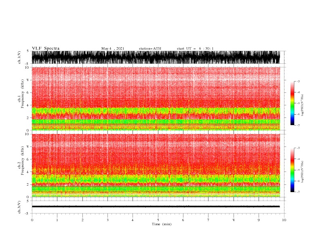Click the "-7" tick on ch.2 colorbar
Viewport: 320px width, 247px height.
point(298,192)
